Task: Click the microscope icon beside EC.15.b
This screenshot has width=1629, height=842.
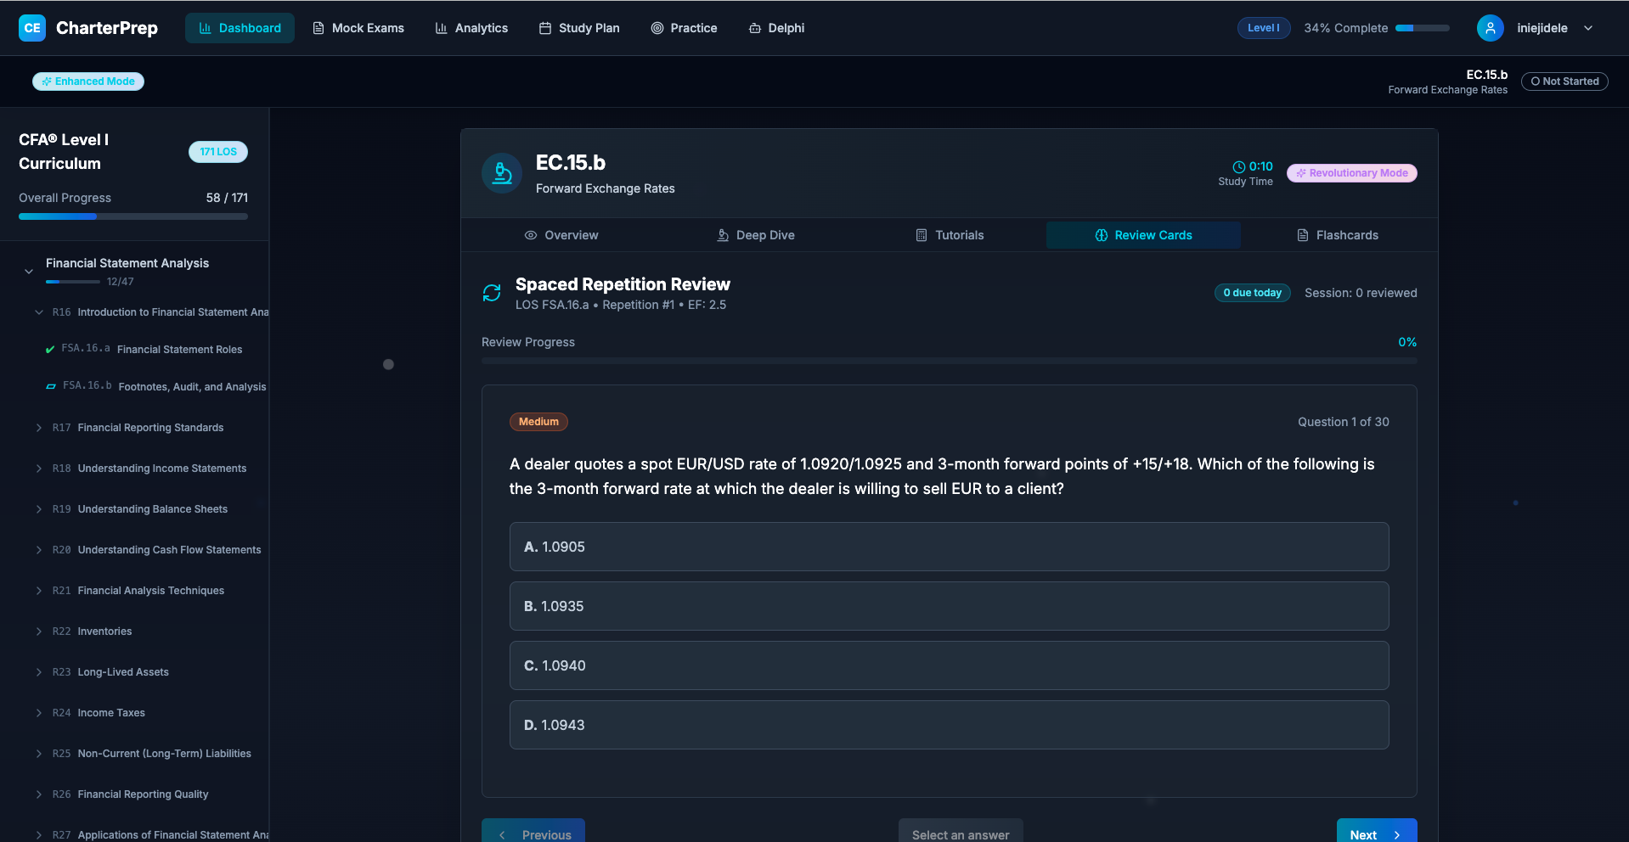Action: pos(502,173)
